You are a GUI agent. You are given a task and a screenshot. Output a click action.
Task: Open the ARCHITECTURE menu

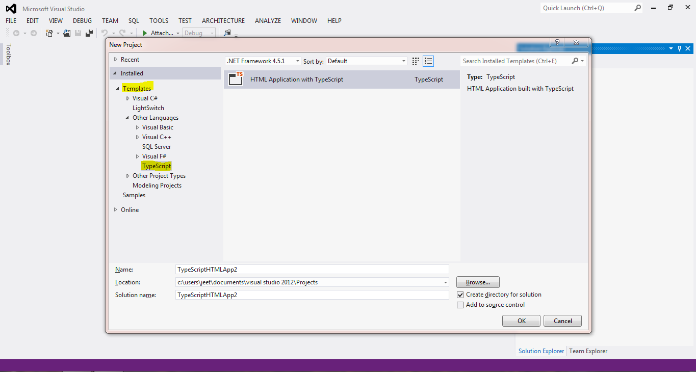[223, 20]
